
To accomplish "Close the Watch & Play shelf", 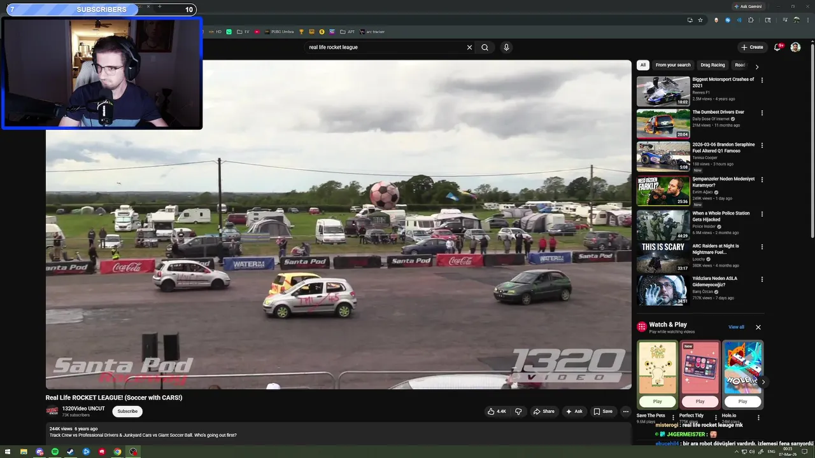I will click(x=758, y=327).
